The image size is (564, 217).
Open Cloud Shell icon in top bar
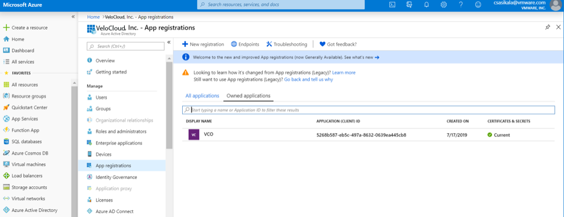[x=393, y=5]
